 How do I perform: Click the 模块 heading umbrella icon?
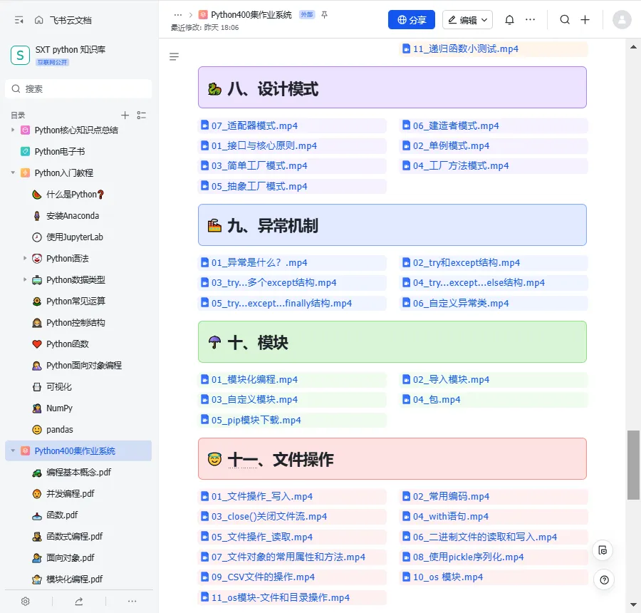214,343
